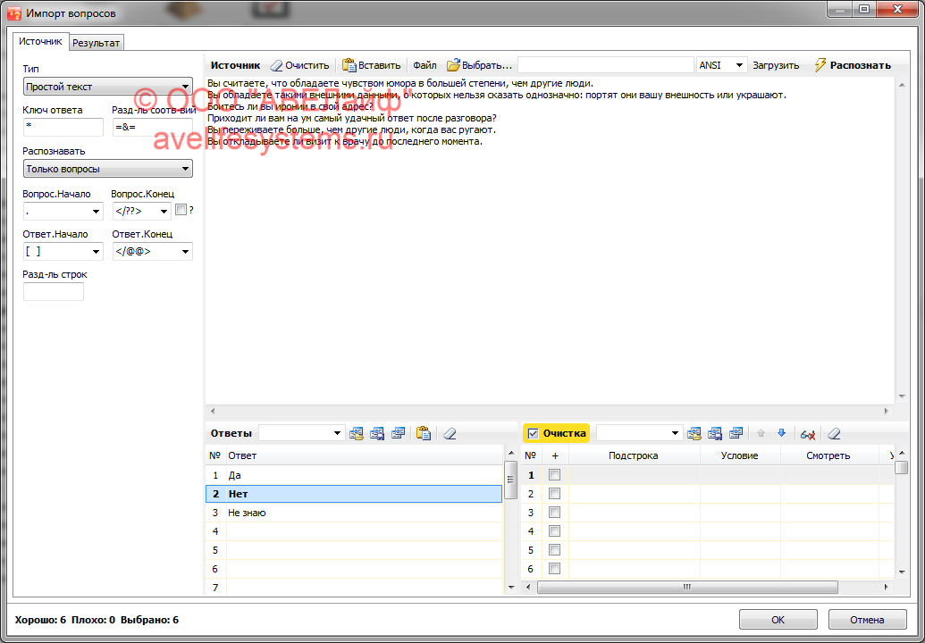Click the blue move-down arrow in Очистка toolbar
The width and height of the screenshot is (925, 643).
(781, 433)
